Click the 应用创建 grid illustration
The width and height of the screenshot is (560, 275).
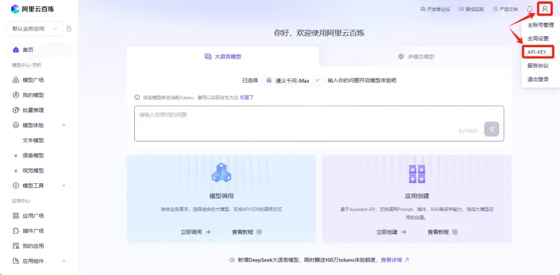tap(417, 174)
